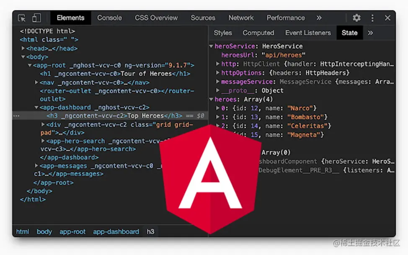Select the h1 Tour of Heroes element
The width and height of the screenshot is (408, 255).
(115, 74)
